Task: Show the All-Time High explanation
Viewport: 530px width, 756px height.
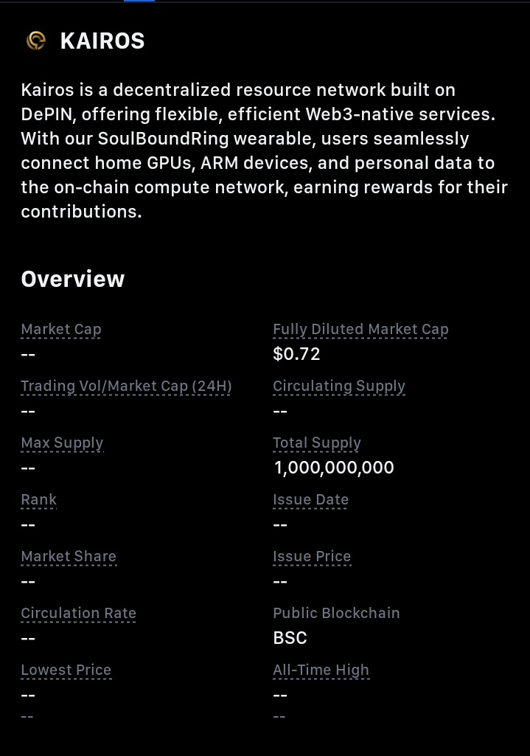Action: click(x=321, y=670)
